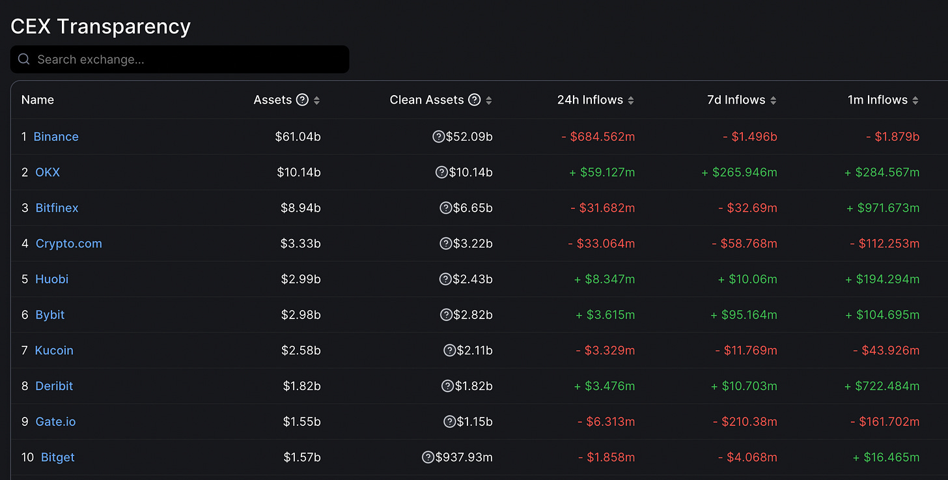This screenshot has height=480, width=948.
Task: Select Kucoin 1m inflow - $43.926m
Action: click(x=886, y=350)
